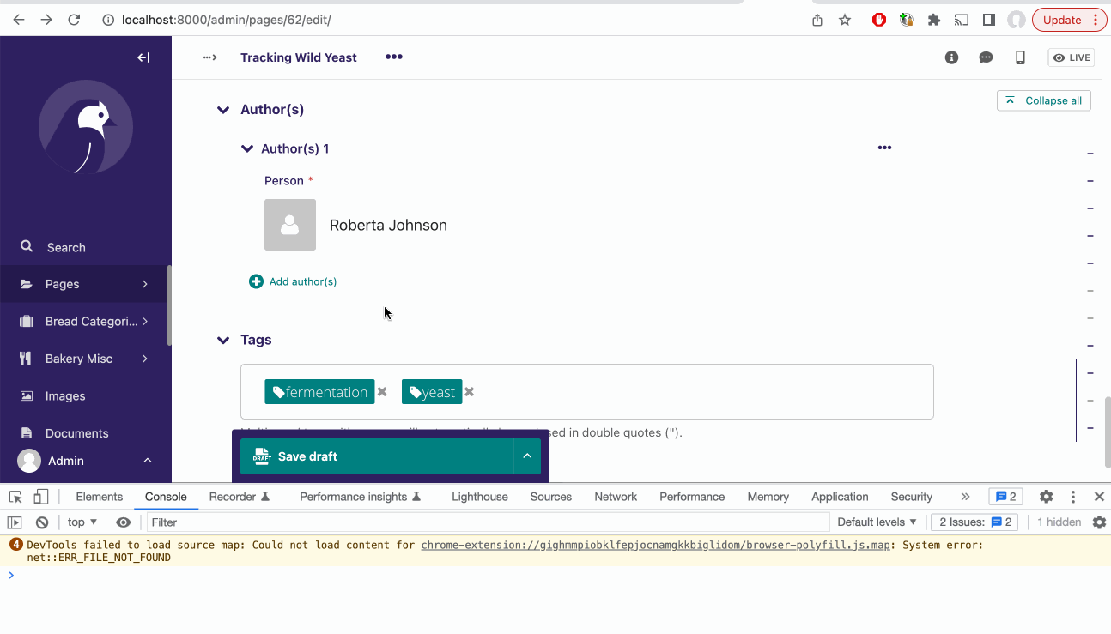Viewport: 1111px width, 634px height.
Task: Preview the page in mobile view
Action: coord(1021,57)
